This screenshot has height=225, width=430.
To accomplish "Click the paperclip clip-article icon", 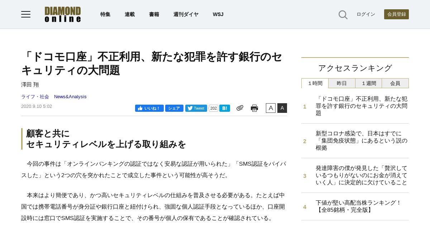I will point(240,108).
